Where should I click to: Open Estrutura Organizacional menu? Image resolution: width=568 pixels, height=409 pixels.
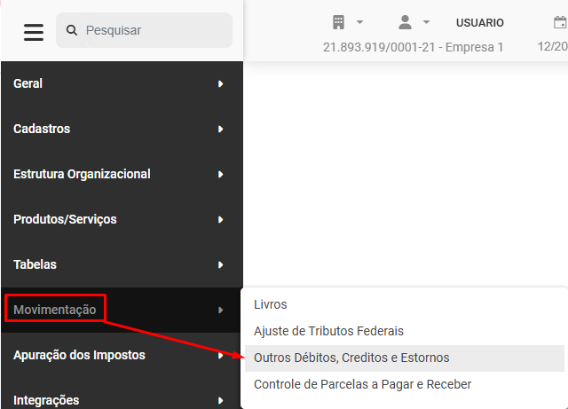pyautogui.click(x=122, y=174)
